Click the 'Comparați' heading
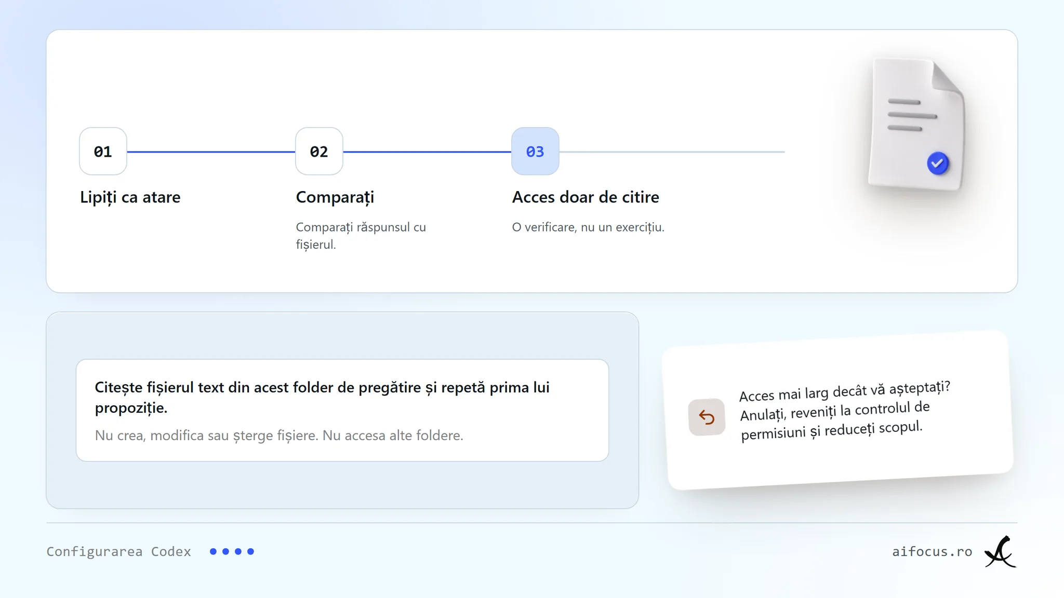The width and height of the screenshot is (1064, 598). (x=335, y=197)
